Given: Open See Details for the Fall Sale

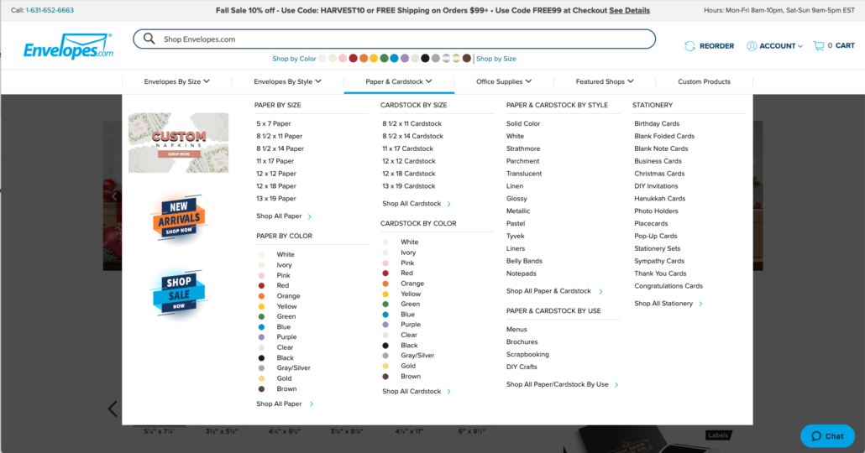Looking at the screenshot, I should [x=630, y=10].
